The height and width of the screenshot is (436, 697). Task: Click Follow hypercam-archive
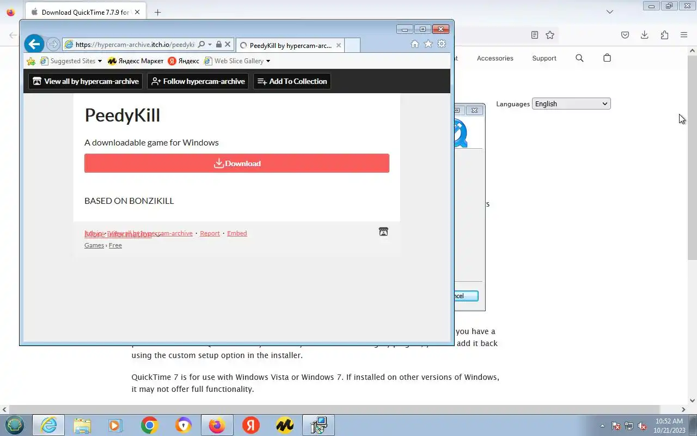coord(198,81)
